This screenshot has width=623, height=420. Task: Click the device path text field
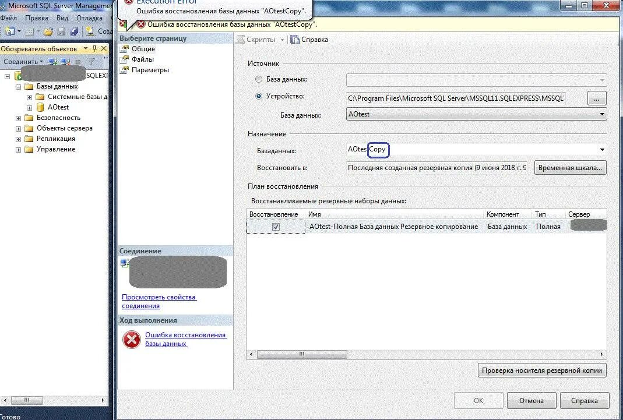456,98
